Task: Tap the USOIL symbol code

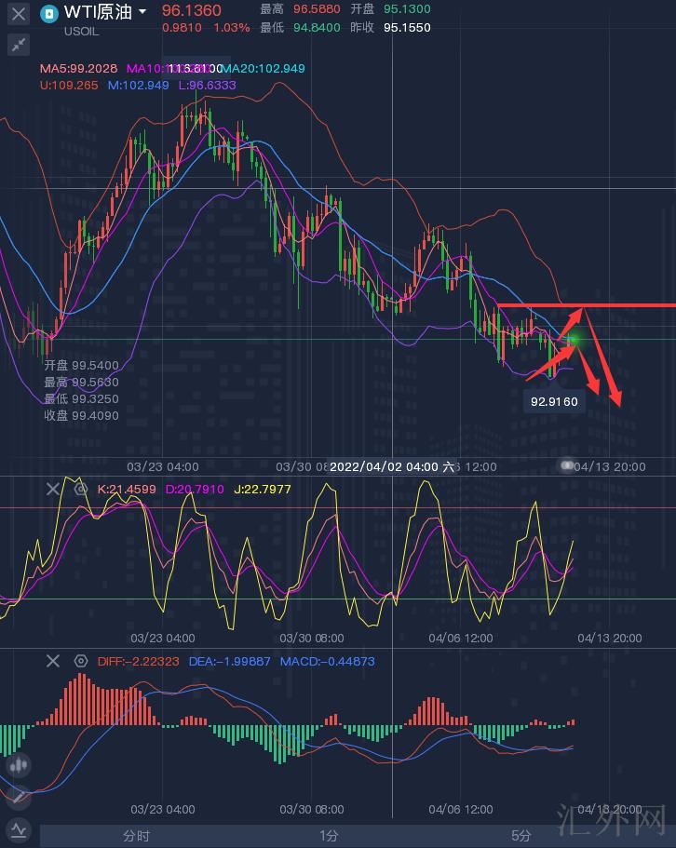Action: point(82,32)
